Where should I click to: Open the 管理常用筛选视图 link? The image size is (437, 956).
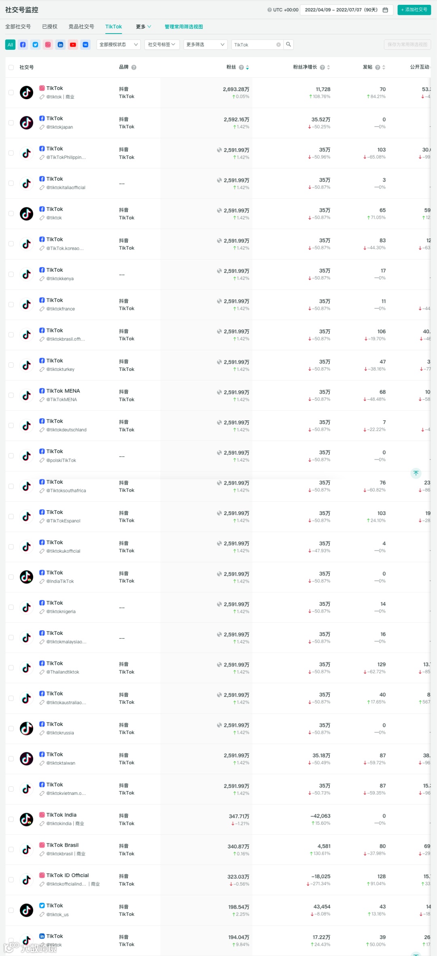click(x=184, y=27)
